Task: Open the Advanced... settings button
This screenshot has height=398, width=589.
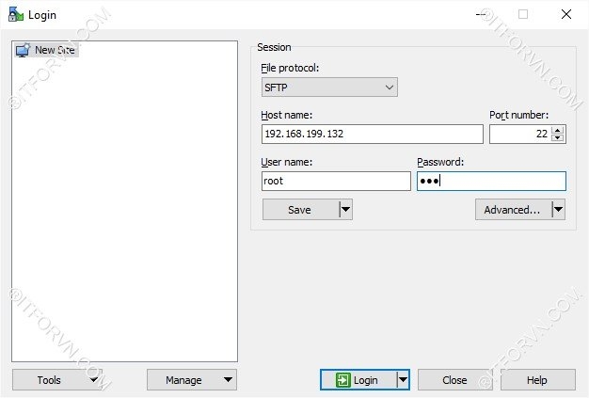Action: (x=512, y=210)
